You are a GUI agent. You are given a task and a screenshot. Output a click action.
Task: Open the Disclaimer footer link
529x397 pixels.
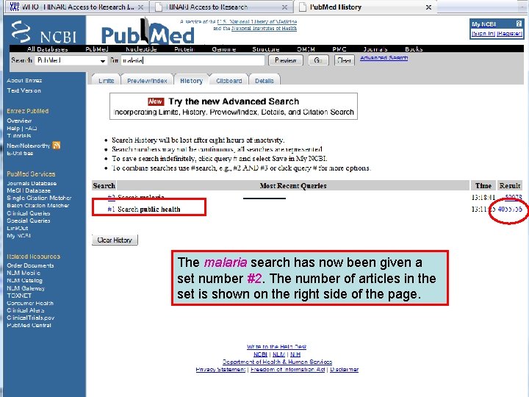344,370
